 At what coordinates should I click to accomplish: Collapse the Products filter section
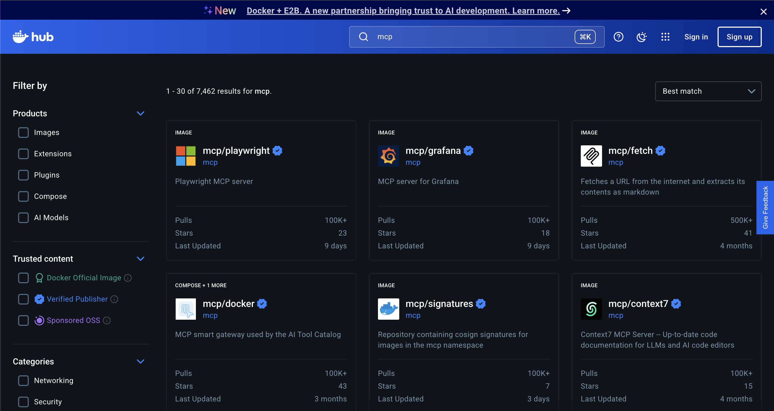point(141,113)
